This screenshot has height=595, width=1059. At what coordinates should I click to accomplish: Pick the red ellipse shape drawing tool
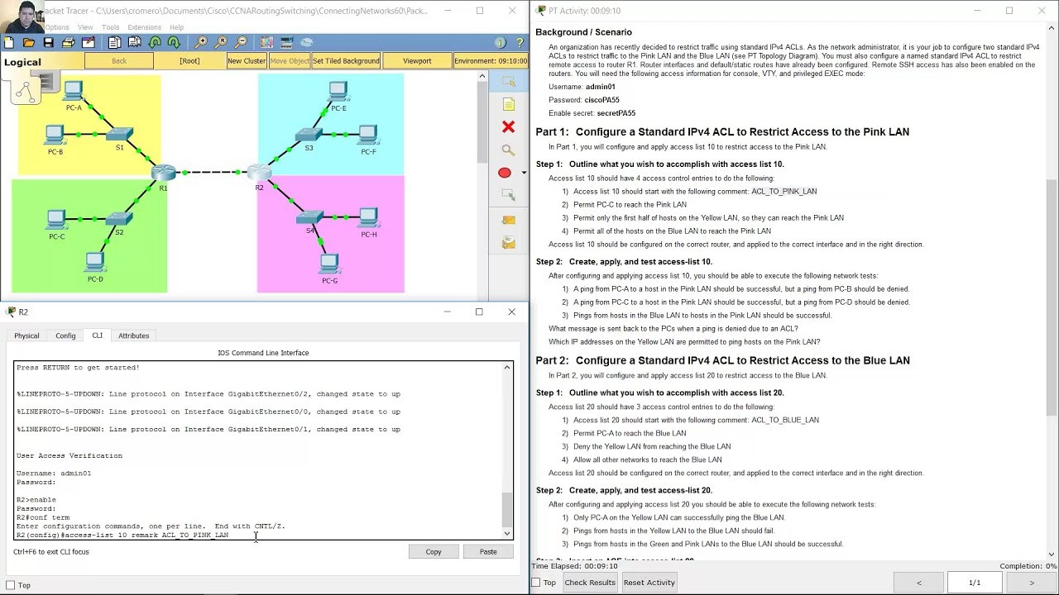pyautogui.click(x=505, y=173)
